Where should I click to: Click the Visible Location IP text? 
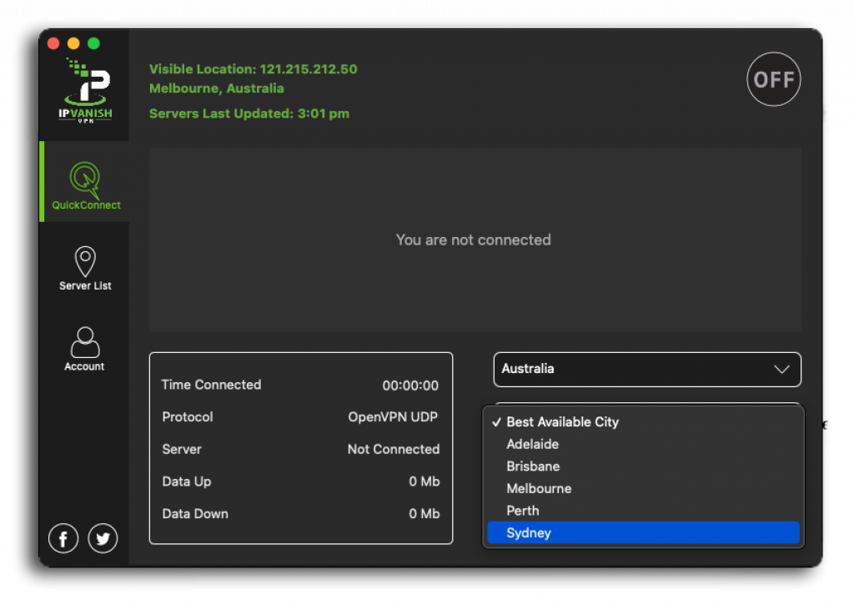tap(254, 69)
